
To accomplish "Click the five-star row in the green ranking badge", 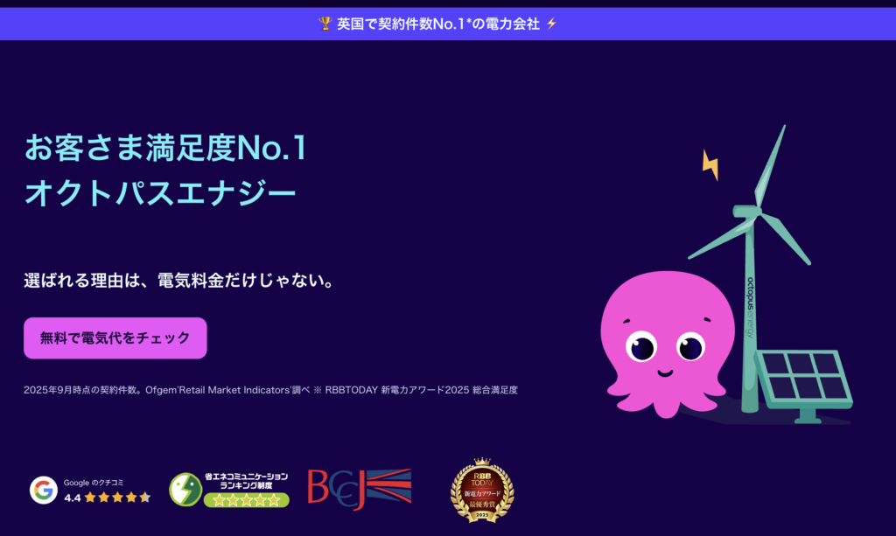I will point(246,500).
